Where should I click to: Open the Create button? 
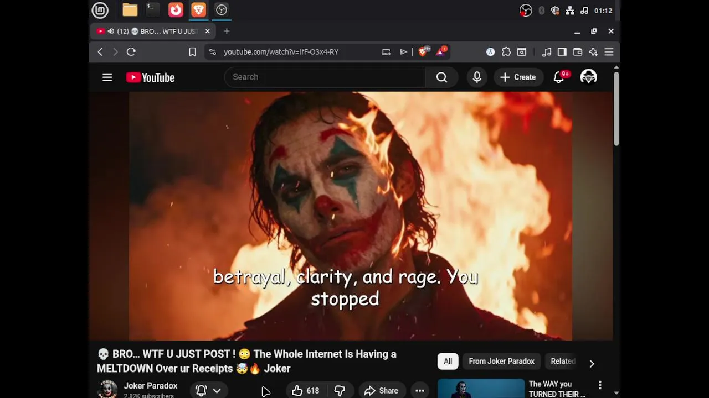tap(518, 77)
